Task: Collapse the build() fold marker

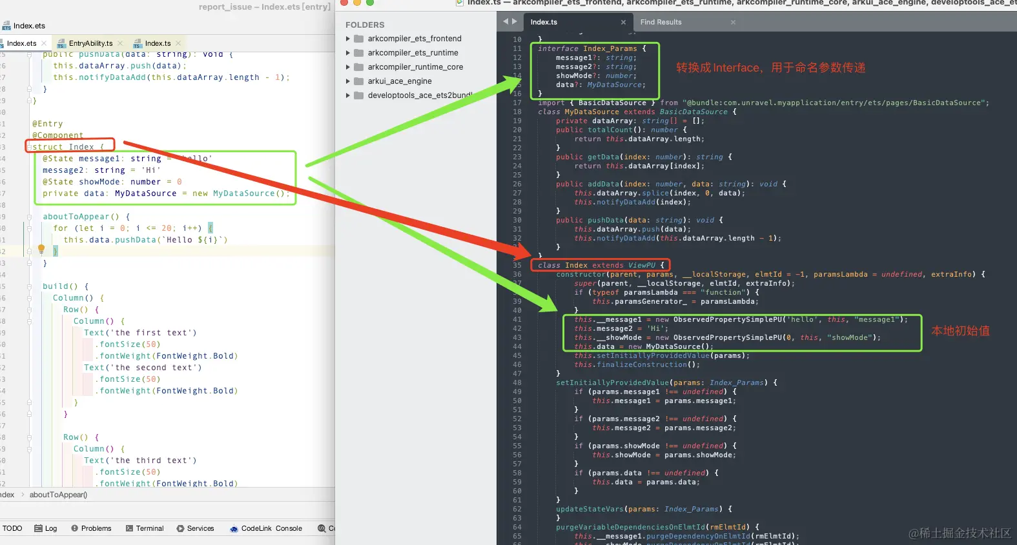Action: click(29, 286)
